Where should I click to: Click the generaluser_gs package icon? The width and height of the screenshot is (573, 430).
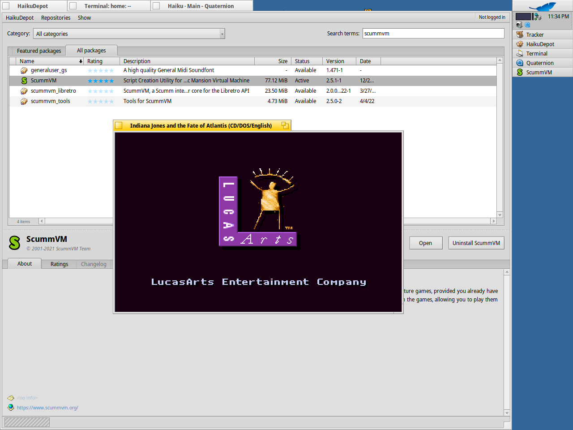(x=24, y=70)
